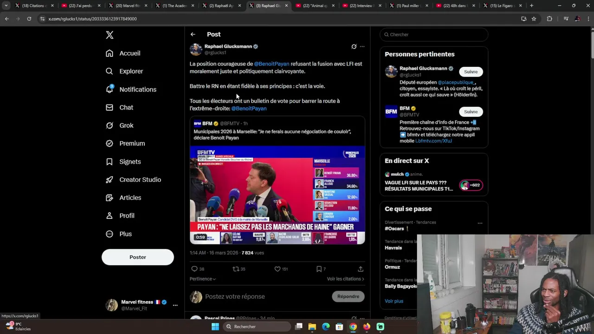594x334 pixels.
Task: Open Plus more menu
Action: click(119, 234)
